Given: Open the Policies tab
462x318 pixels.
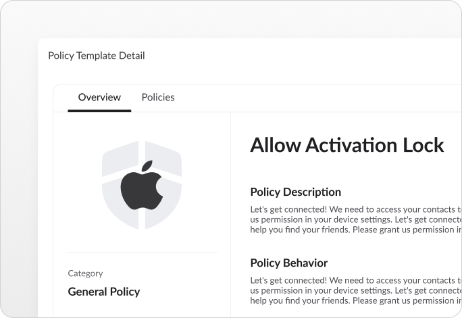Looking at the screenshot, I should [x=158, y=97].
